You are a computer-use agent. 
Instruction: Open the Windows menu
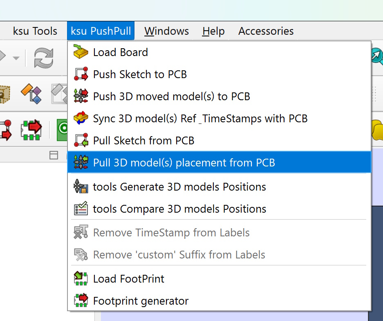[166, 31]
